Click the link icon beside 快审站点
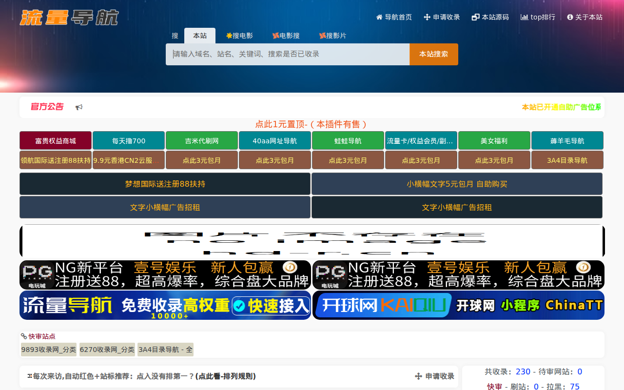Image resolution: width=624 pixels, height=390 pixels. (x=24, y=336)
